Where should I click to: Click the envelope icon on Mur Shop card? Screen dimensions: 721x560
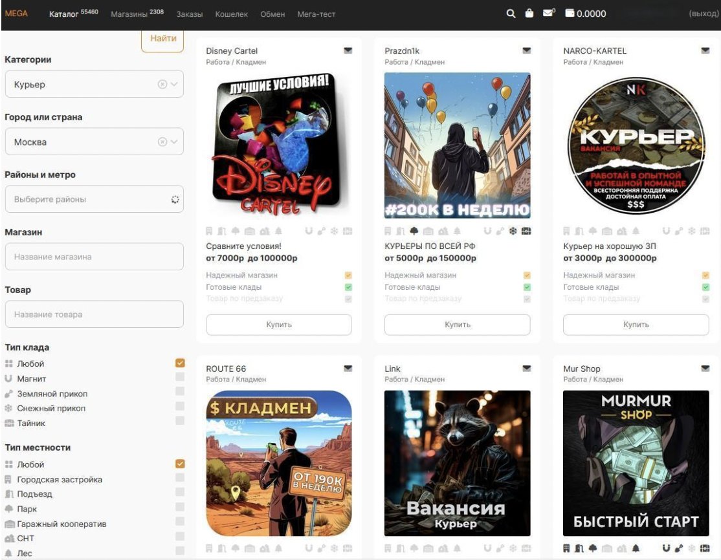[705, 369]
